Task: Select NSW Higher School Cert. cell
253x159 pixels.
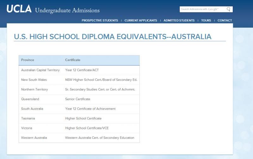Action: [x=101, y=80]
